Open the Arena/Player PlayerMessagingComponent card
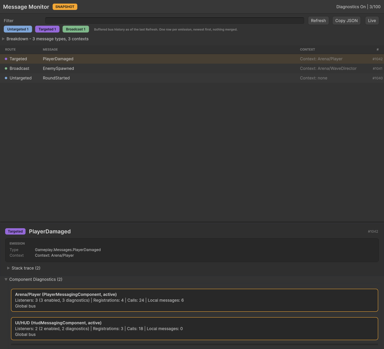384x349 pixels. tap(194, 300)
